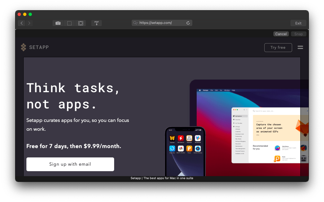Click the Help menu in the Setapp preview

tap(233, 90)
